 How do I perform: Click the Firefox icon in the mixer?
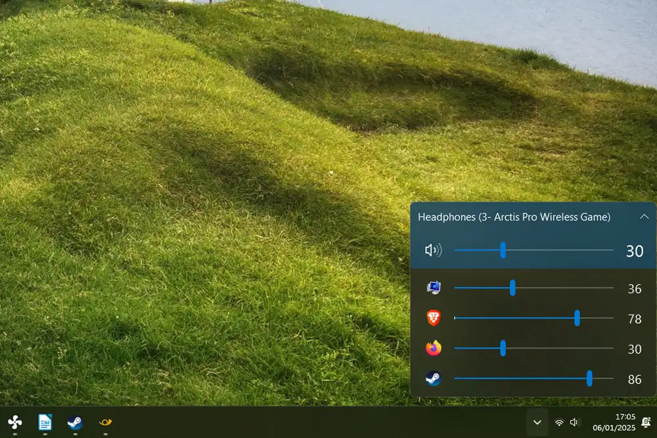433,349
